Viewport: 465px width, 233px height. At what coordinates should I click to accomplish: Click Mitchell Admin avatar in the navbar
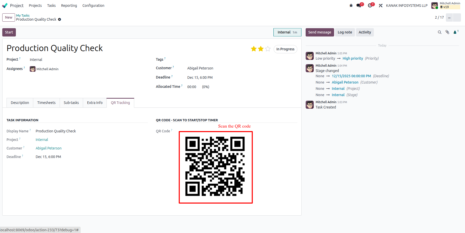435,6
